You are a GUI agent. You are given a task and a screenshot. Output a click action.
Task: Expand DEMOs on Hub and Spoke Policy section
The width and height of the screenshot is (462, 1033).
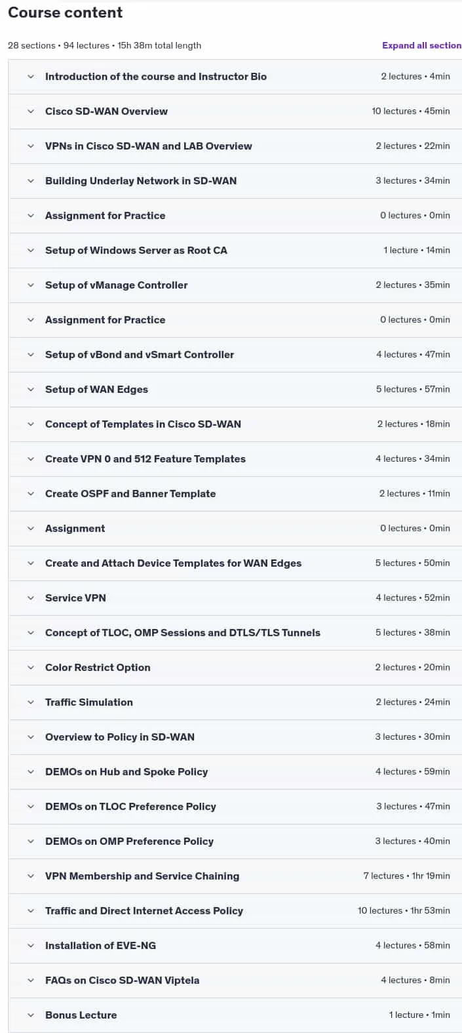pyautogui.click(x=235, y=772)
